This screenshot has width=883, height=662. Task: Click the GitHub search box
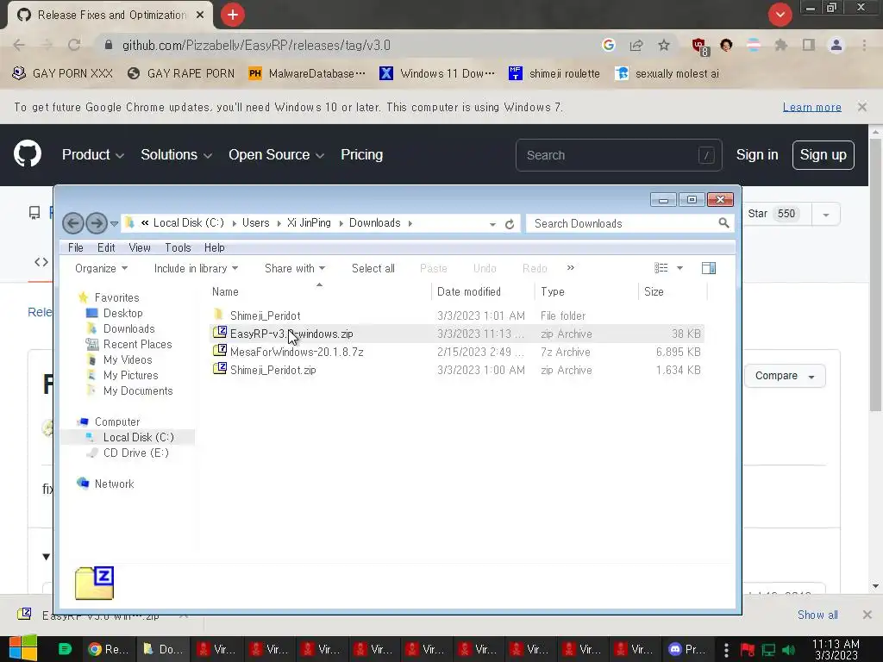[x=618, y=155]
